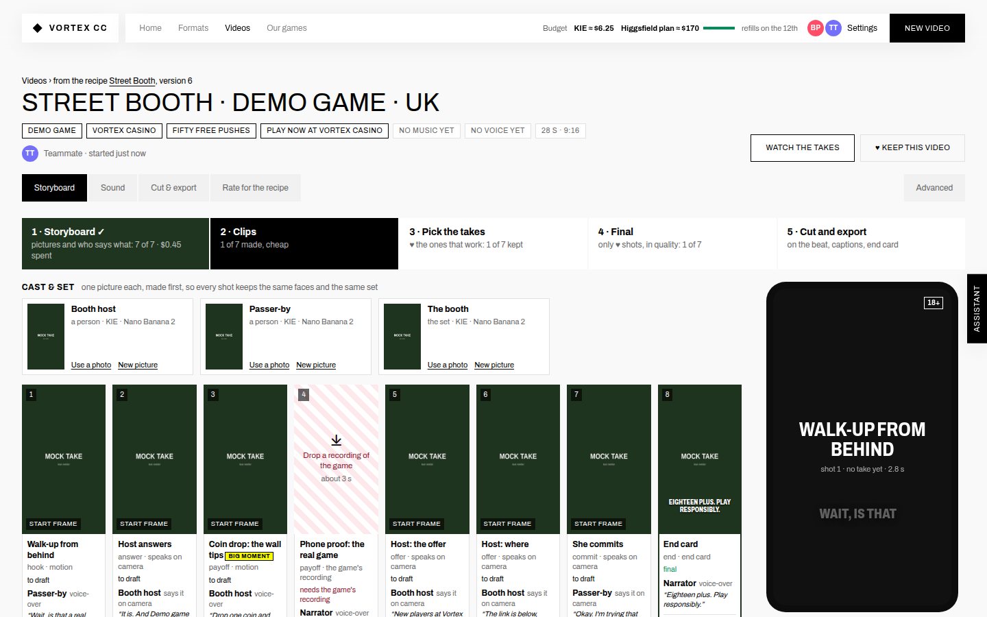987x617 pixels.
Task: Open step 3 Pick the takes
Action: (x=493, y=243)
